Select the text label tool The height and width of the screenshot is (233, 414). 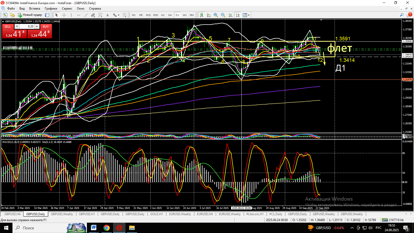click(108, 15)
